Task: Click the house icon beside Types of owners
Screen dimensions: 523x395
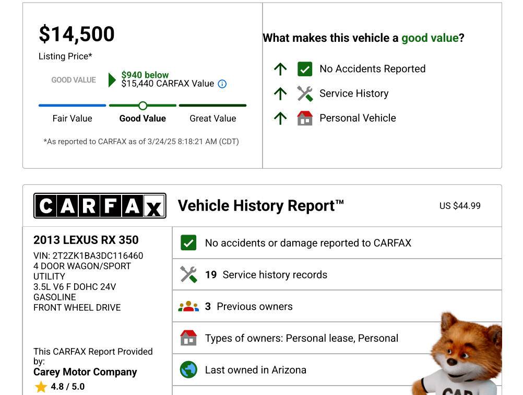Action: (188, 338)
